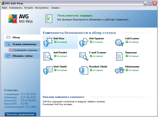Select the Anti-Virus component title
The image size is (158, 117).
(x=59, y=38)
